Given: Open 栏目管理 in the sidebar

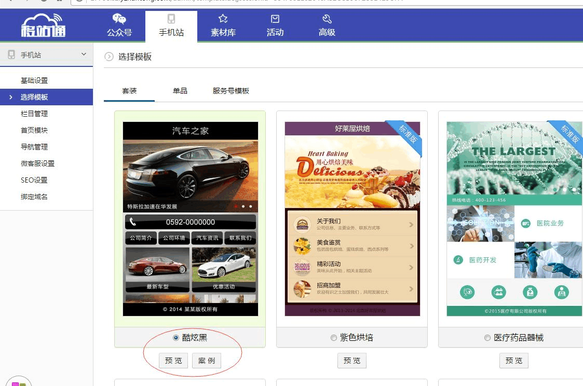Looking at the screenshot, I should (x=34, y=114).
